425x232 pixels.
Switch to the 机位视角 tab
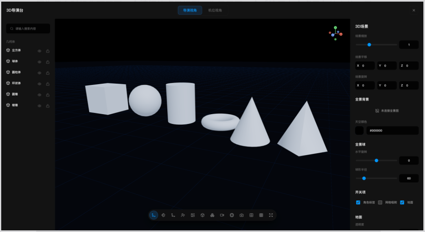215,10
